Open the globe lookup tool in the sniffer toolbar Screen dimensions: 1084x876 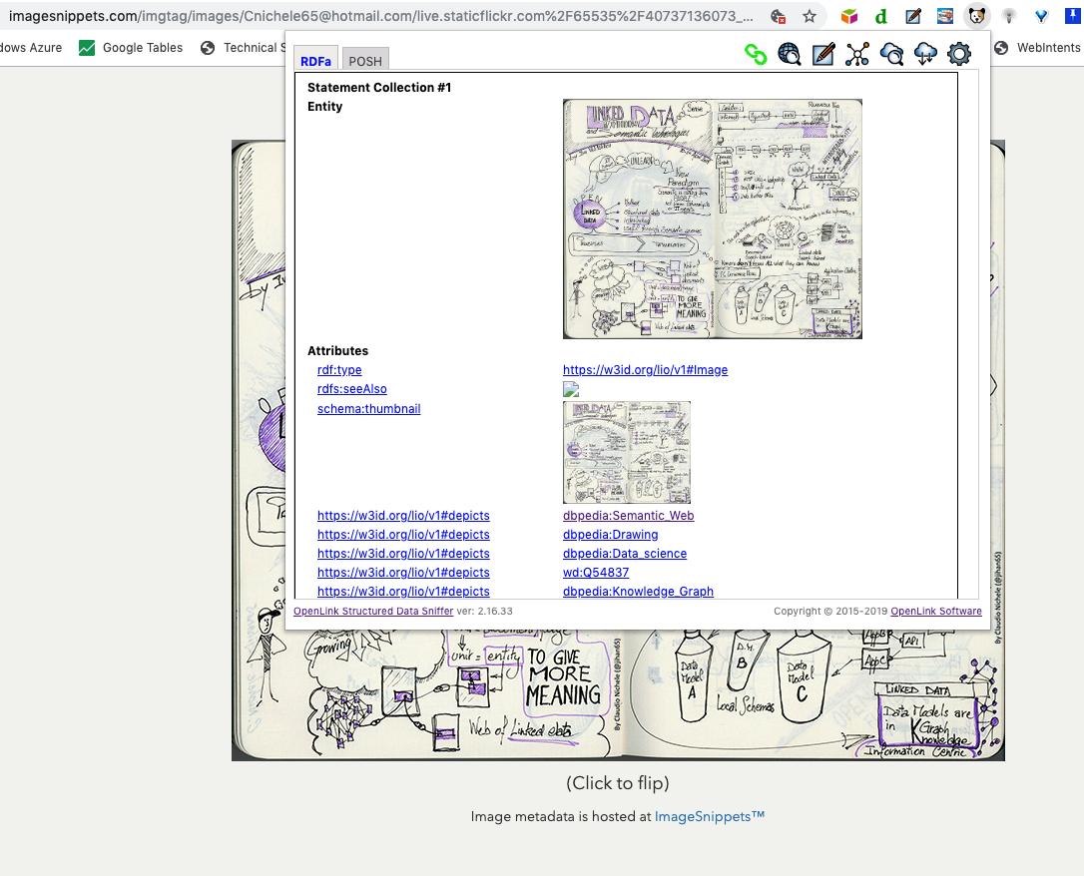point(790,54)
